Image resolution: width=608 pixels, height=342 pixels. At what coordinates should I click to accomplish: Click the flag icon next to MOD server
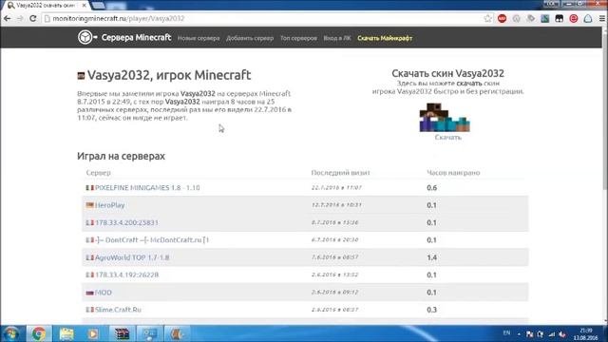[89, 293]
